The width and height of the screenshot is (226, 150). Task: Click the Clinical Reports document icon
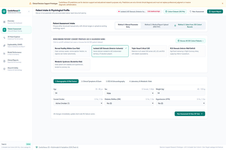(4, 61)
